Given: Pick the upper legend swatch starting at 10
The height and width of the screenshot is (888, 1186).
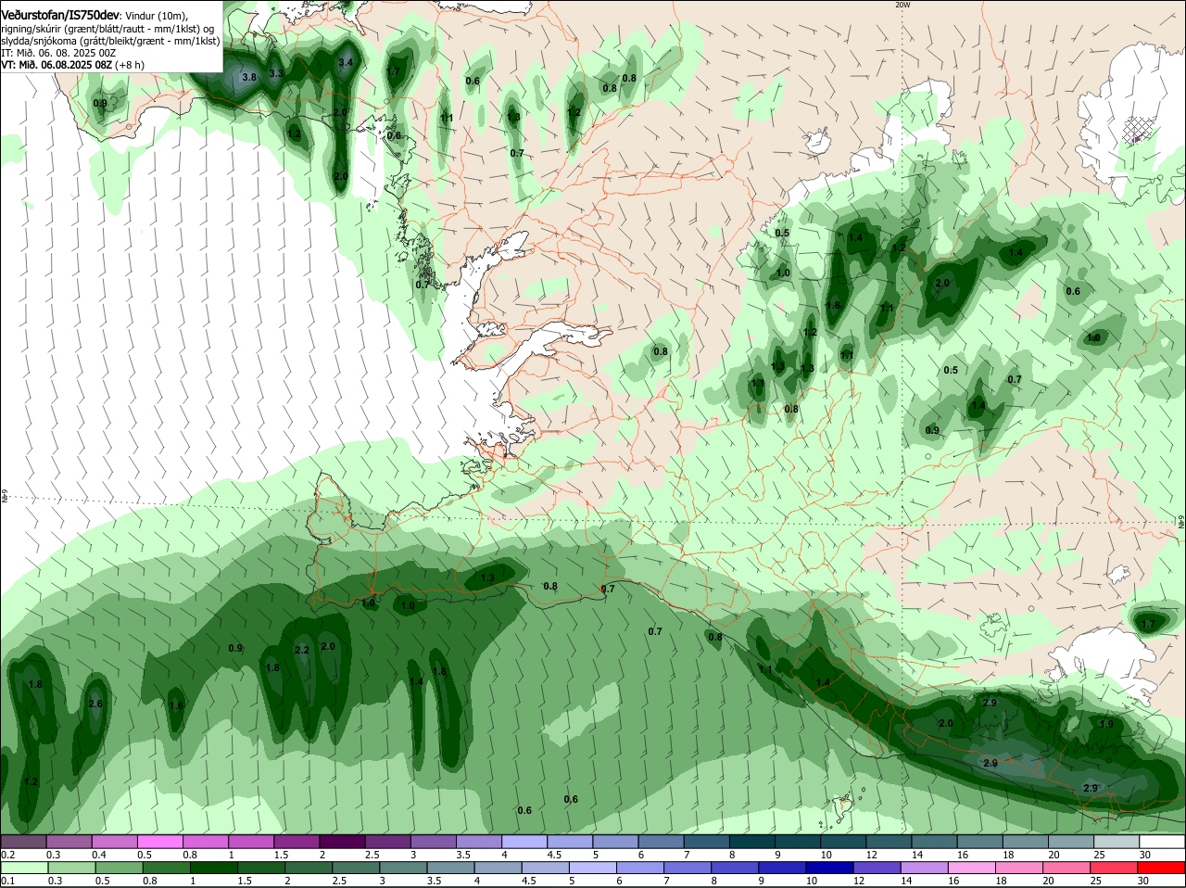Looking at the screenshot, I should pos(844,842).
